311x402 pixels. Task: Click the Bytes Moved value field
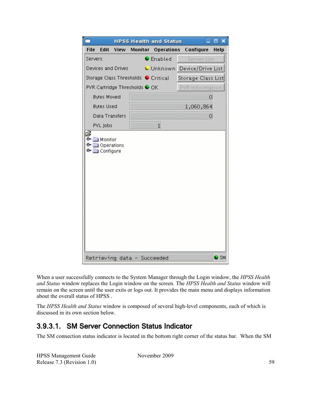click(171, 97)
